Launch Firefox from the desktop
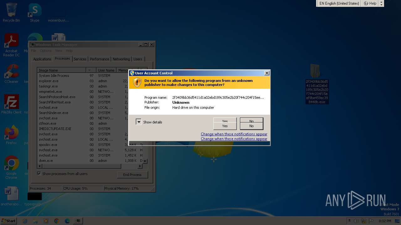Image resolution: width=401 pixels, height=225 pixels. [x=11, y=135]
